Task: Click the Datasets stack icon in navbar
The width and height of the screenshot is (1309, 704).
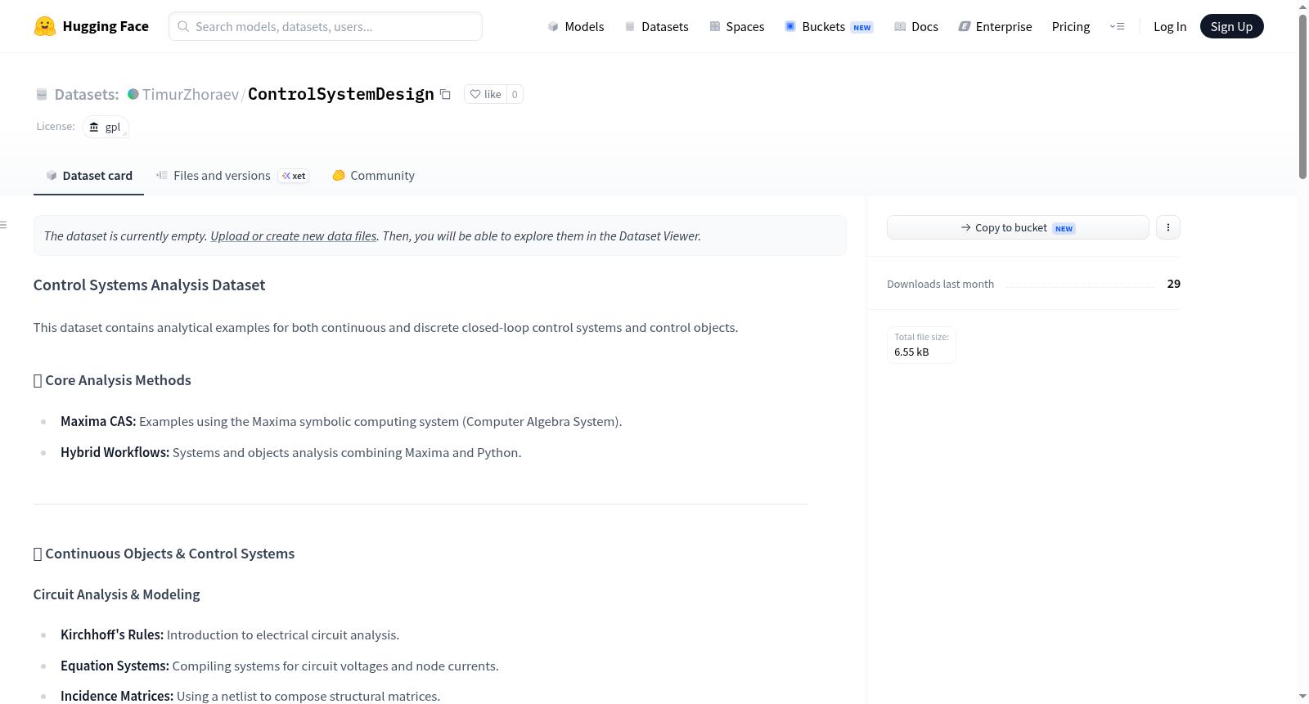Action: pos(630,26)
